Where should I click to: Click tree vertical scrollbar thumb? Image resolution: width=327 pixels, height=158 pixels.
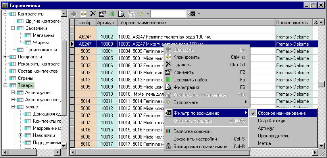click(64, 78)
